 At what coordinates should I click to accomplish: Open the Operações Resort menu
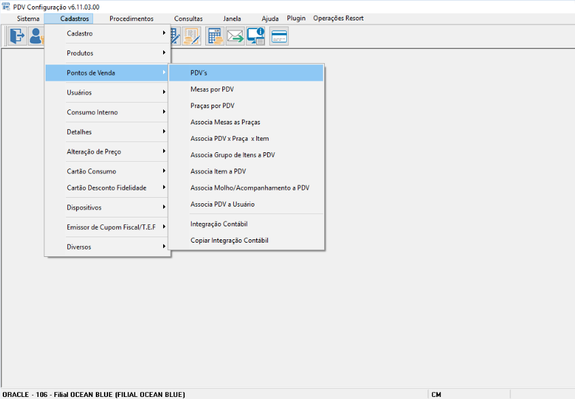tap(338, 18)
